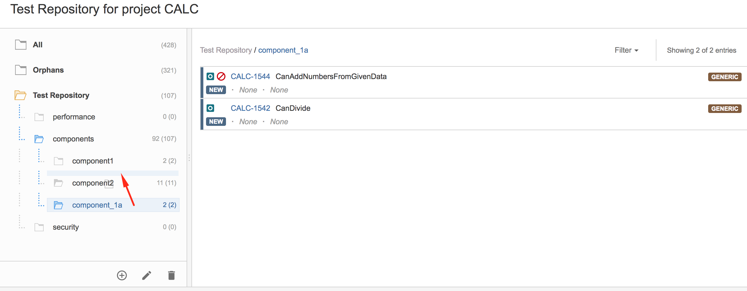The image size is (747, 291).
Task: Click the All folder icon
Action: (x=20, y=45)
